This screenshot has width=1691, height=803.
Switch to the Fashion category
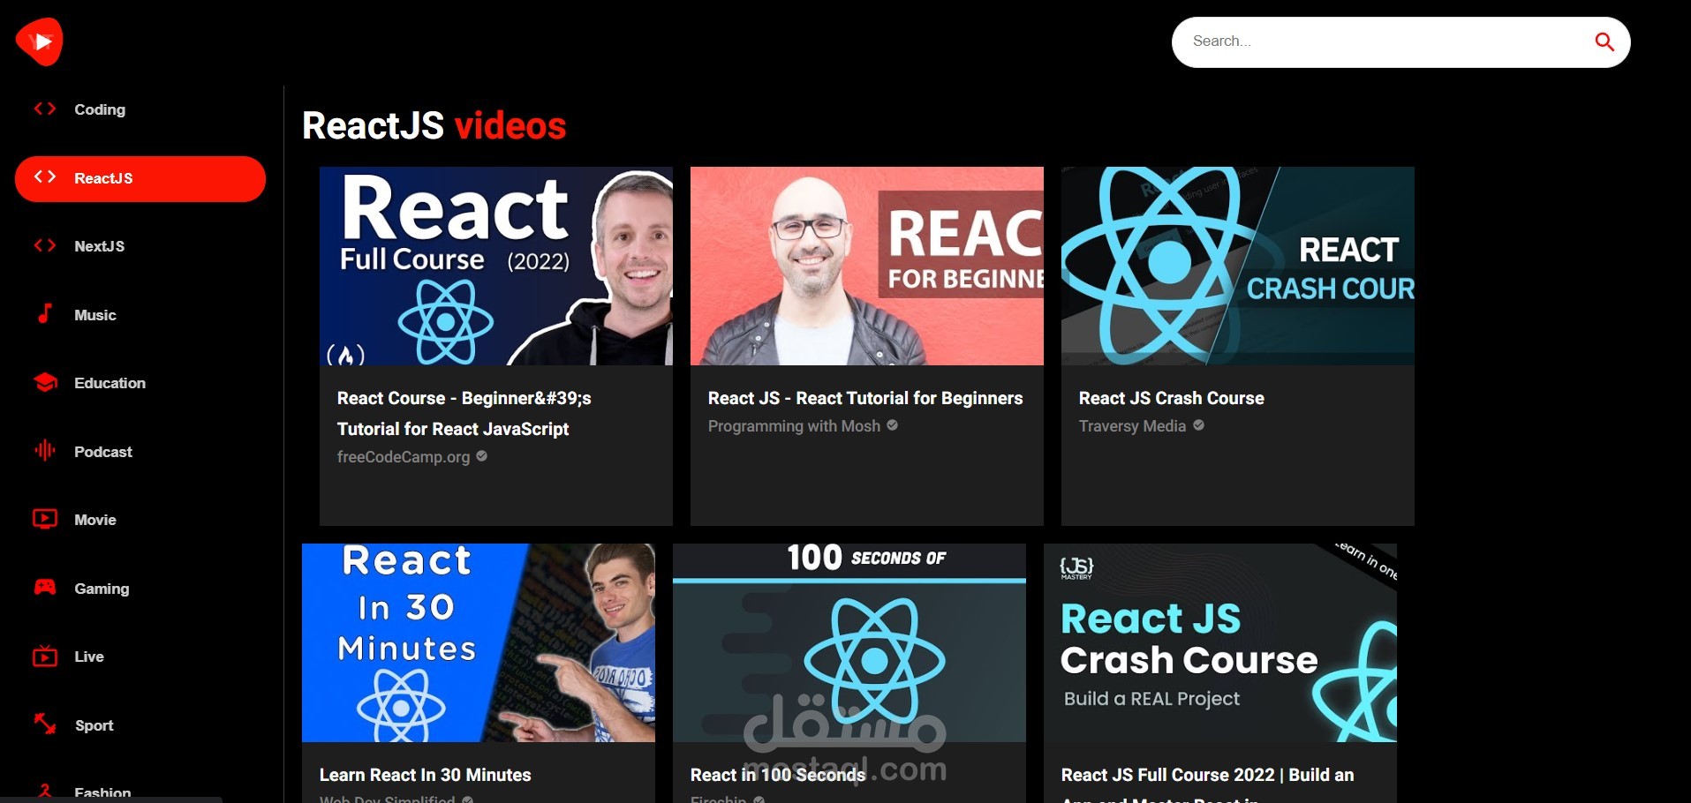tap(102, 790)
